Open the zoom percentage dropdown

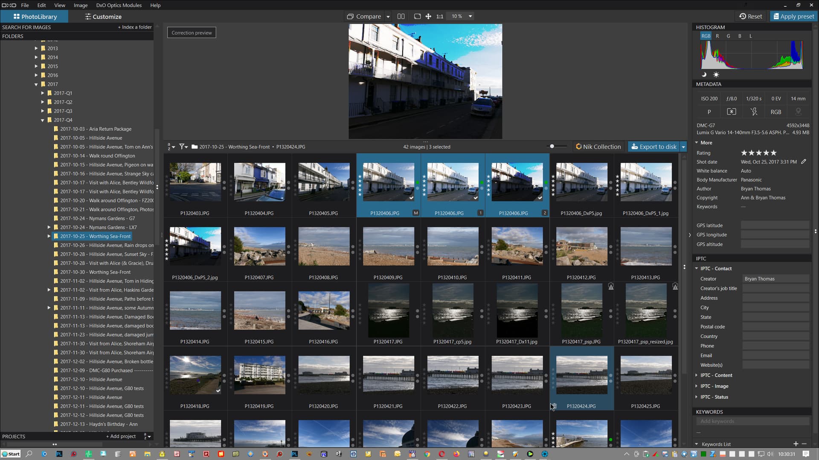click(x=470, y=16)
